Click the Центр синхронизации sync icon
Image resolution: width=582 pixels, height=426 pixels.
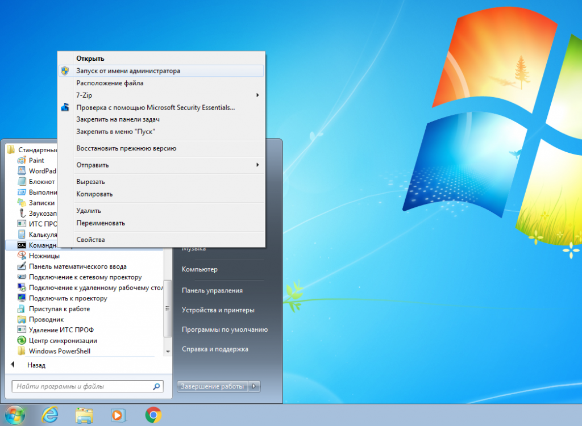[22, 341]
